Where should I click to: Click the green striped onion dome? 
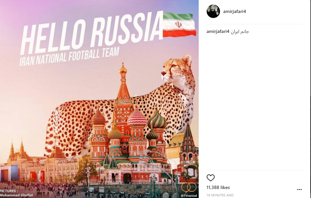click(x=157, y=119)
